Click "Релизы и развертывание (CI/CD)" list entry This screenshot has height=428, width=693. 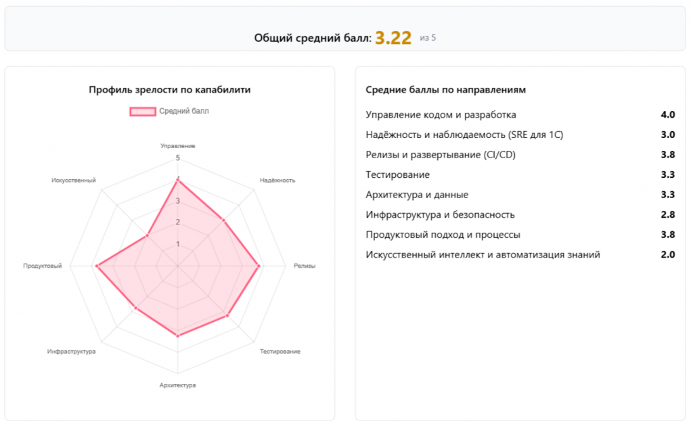click(x=441, y=155)
